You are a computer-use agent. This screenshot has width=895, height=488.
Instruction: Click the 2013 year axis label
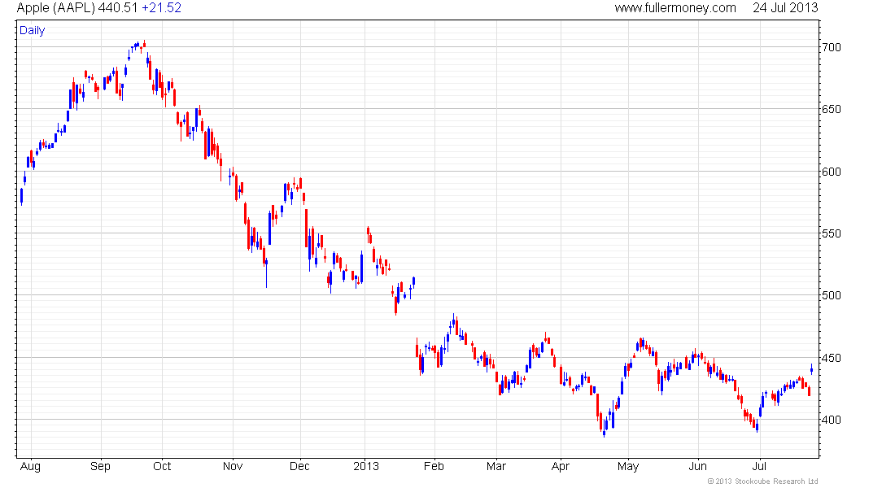tap(366, 466)
